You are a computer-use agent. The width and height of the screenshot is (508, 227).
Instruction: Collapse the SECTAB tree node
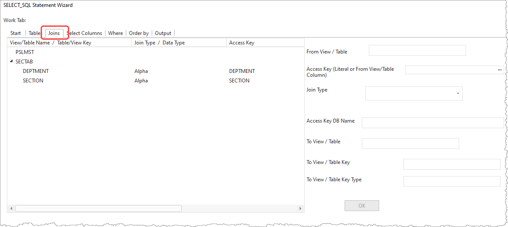tap(11, 62)
